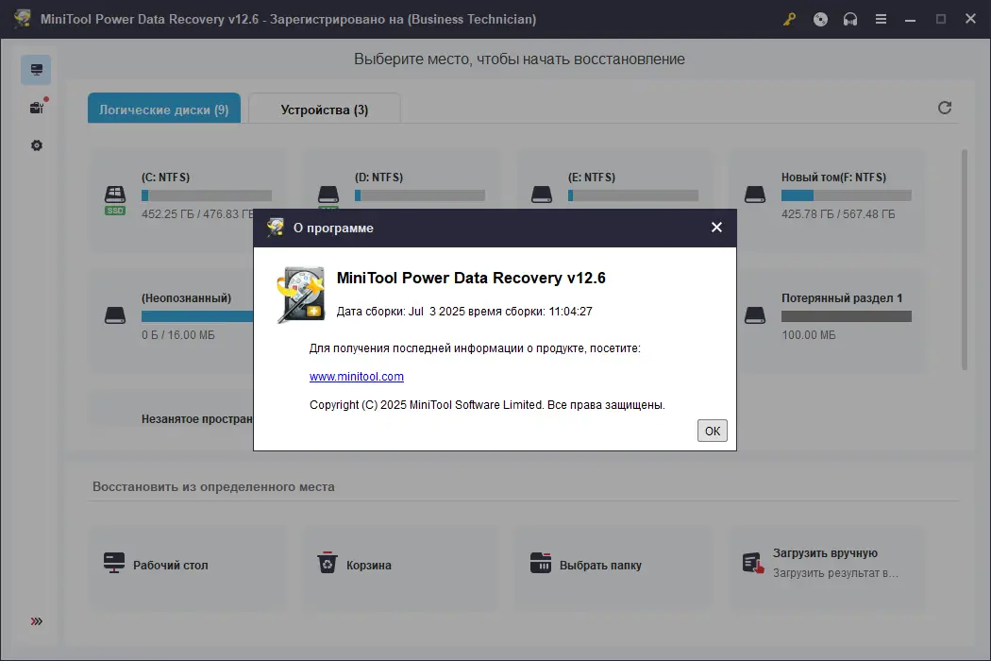Select the Потерянный раздел 1 drive icon

point(755,315)
